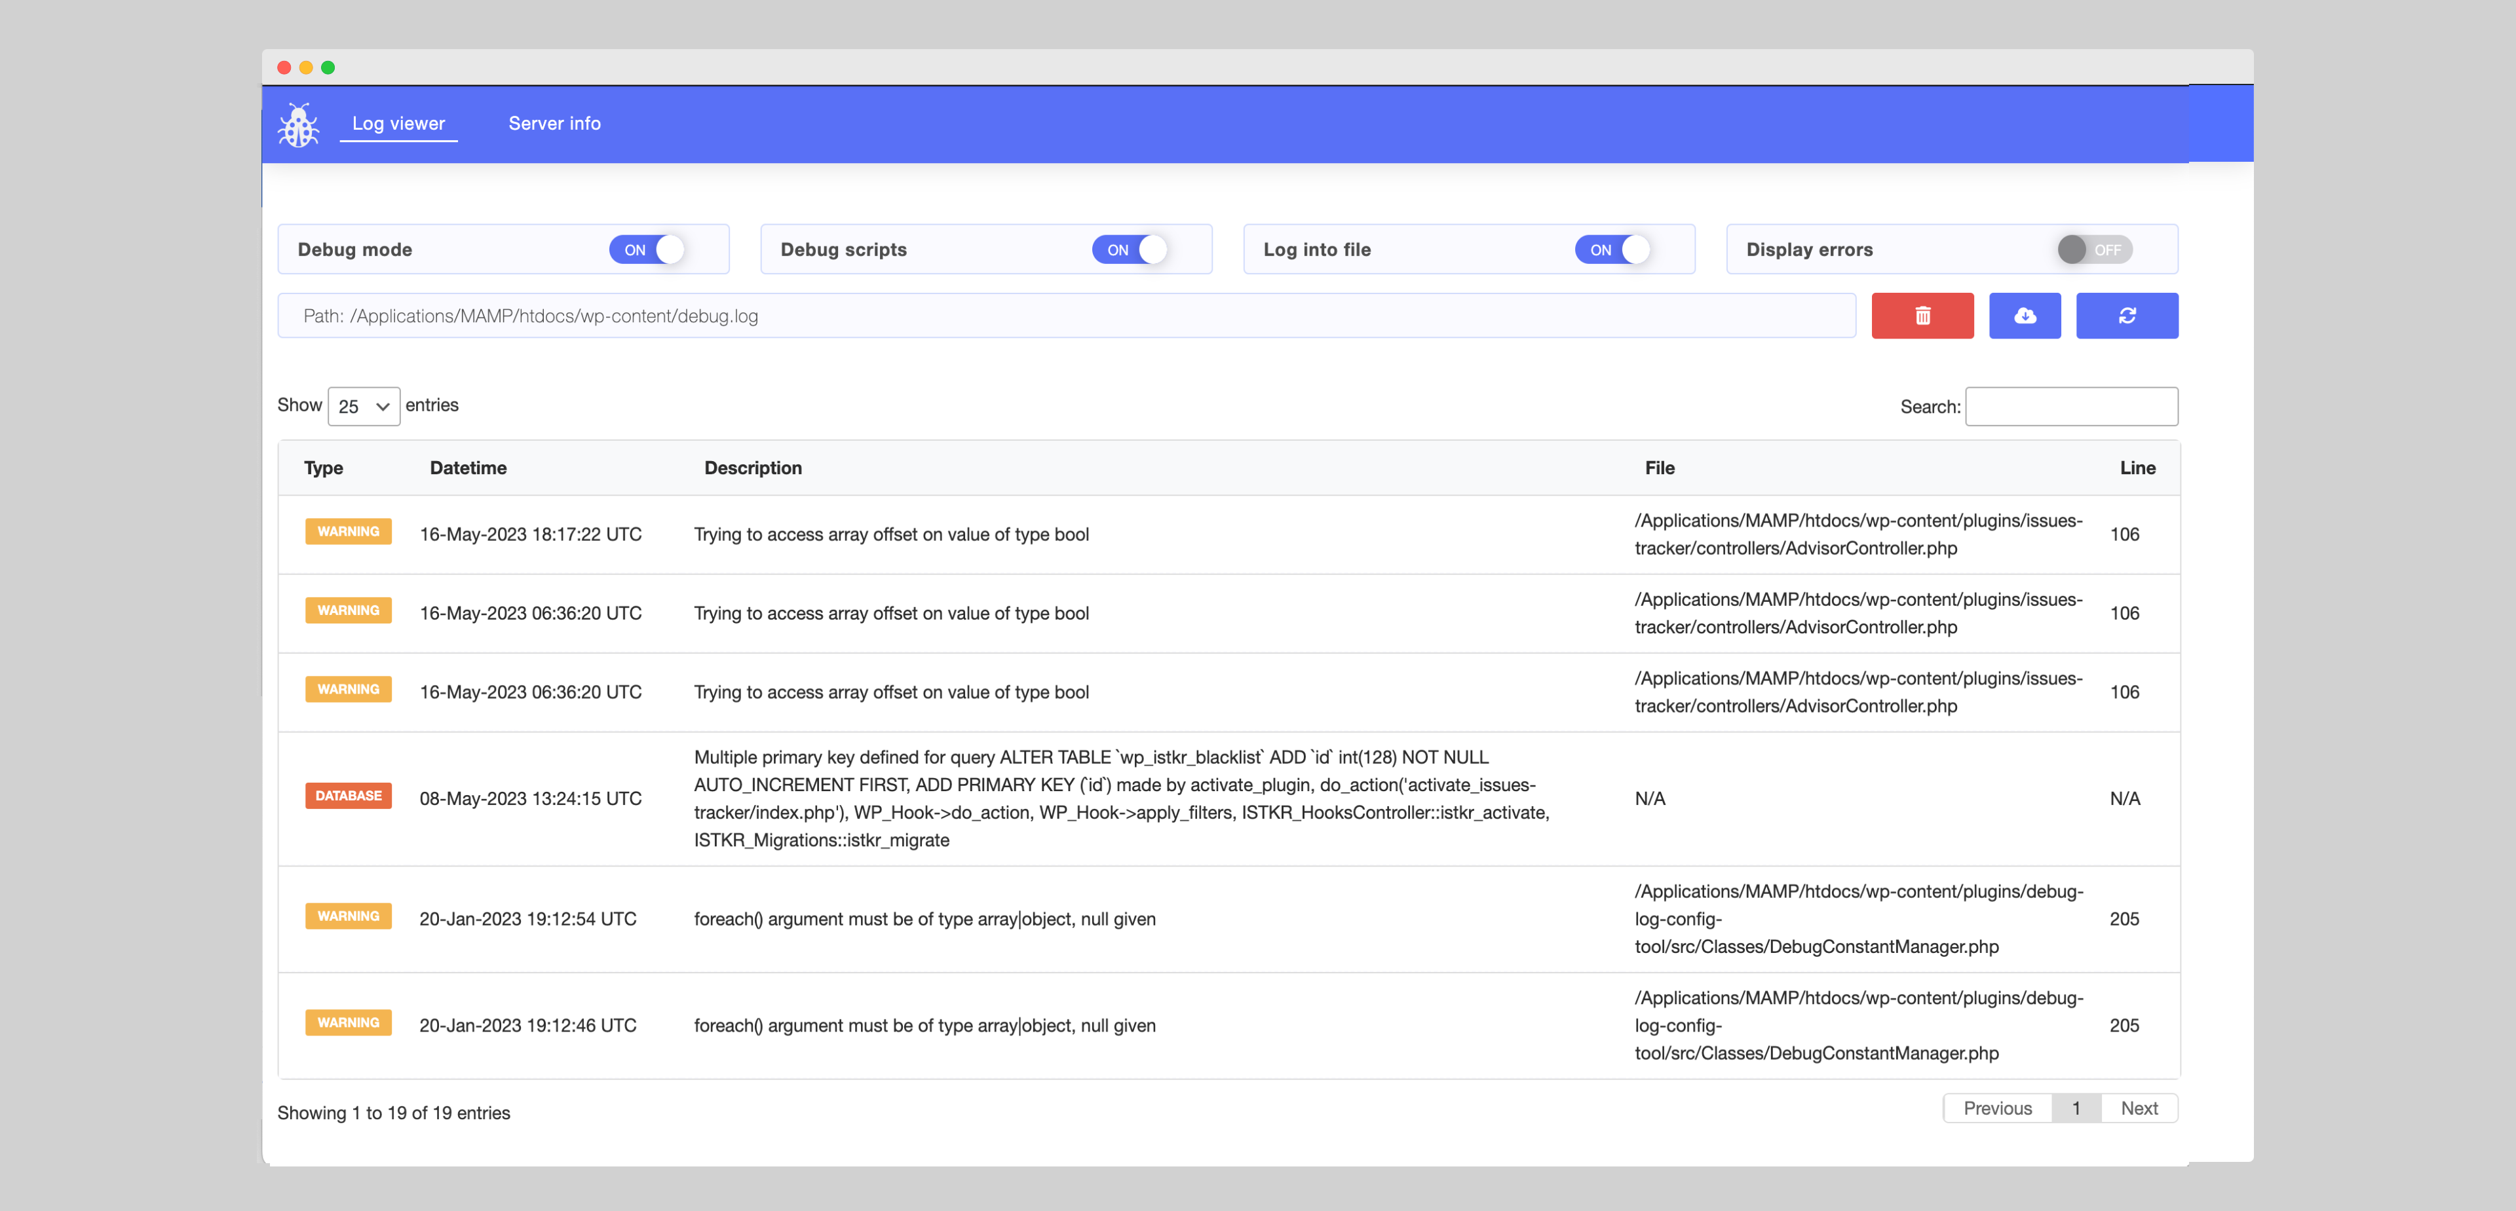This screenshot has width=2516, height=1211.
Task: Toggle the Log into file switch
Action: (1612, 250)
